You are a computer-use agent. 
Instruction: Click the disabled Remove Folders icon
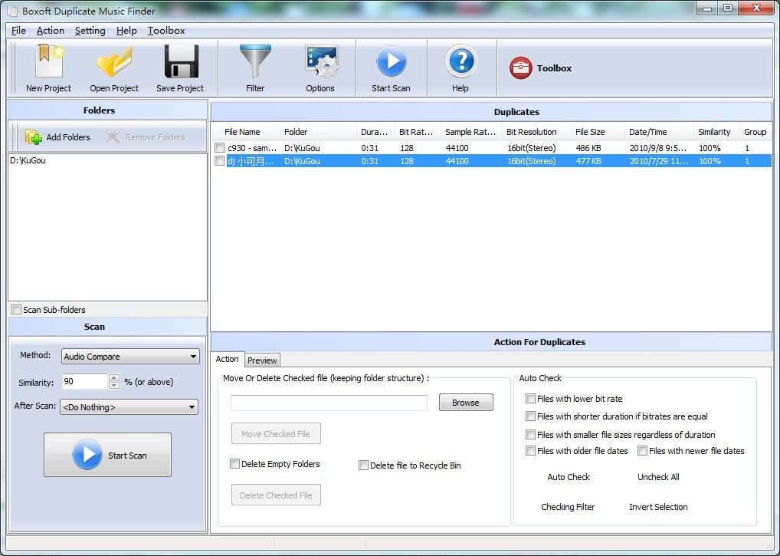point(113,137)
